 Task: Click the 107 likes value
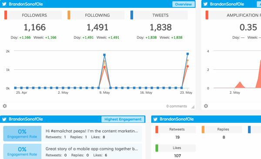point(177,156)
